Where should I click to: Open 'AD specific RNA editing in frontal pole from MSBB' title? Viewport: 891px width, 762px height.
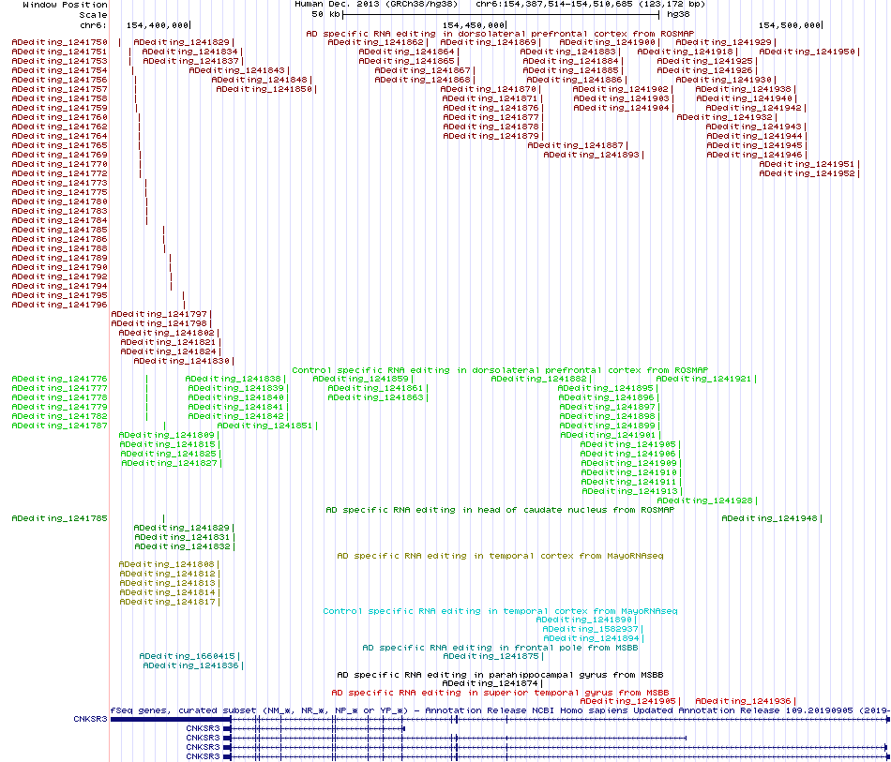500,648
